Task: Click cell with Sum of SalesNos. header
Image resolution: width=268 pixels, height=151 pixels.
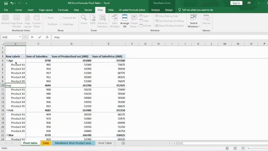Action: pyautogui.click(x=38, y=56)
